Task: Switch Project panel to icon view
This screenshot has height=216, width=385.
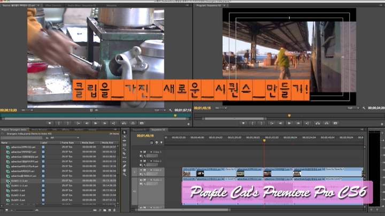Action: [x=7, y=210]
